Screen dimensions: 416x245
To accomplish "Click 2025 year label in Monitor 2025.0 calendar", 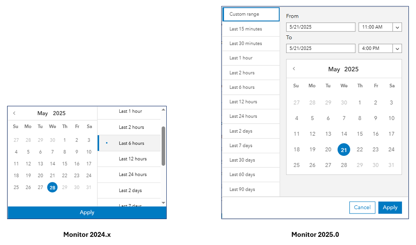I will click(351, 69).
